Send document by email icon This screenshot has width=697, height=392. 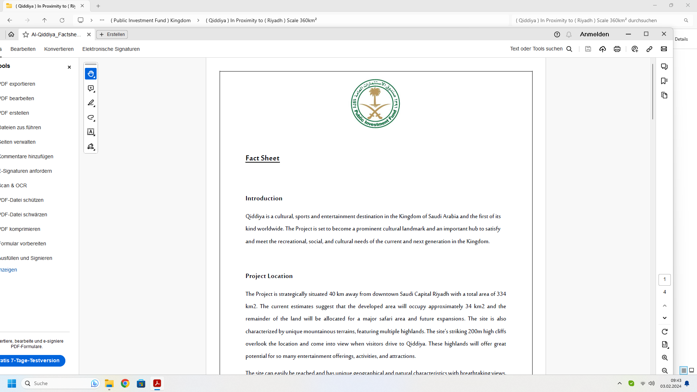664,49
